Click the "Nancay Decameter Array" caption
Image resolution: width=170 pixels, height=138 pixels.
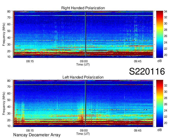37,135
